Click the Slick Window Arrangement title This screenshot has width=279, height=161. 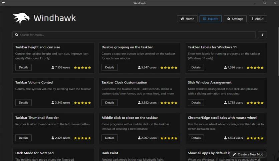(x=210, y=82)
